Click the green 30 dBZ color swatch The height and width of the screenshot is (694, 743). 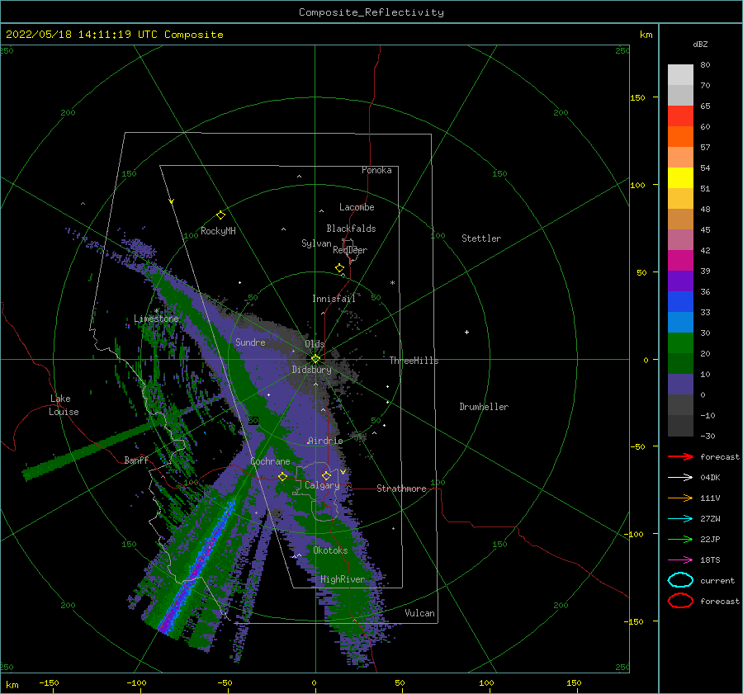tap(680, 342)
